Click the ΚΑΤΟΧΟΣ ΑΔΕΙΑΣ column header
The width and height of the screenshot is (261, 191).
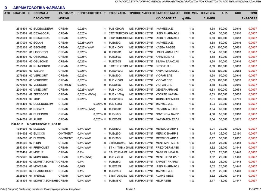168,13
